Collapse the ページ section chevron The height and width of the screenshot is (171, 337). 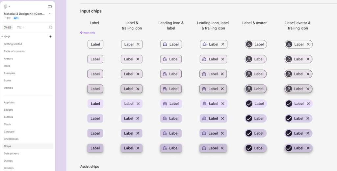tap(2, 37)
